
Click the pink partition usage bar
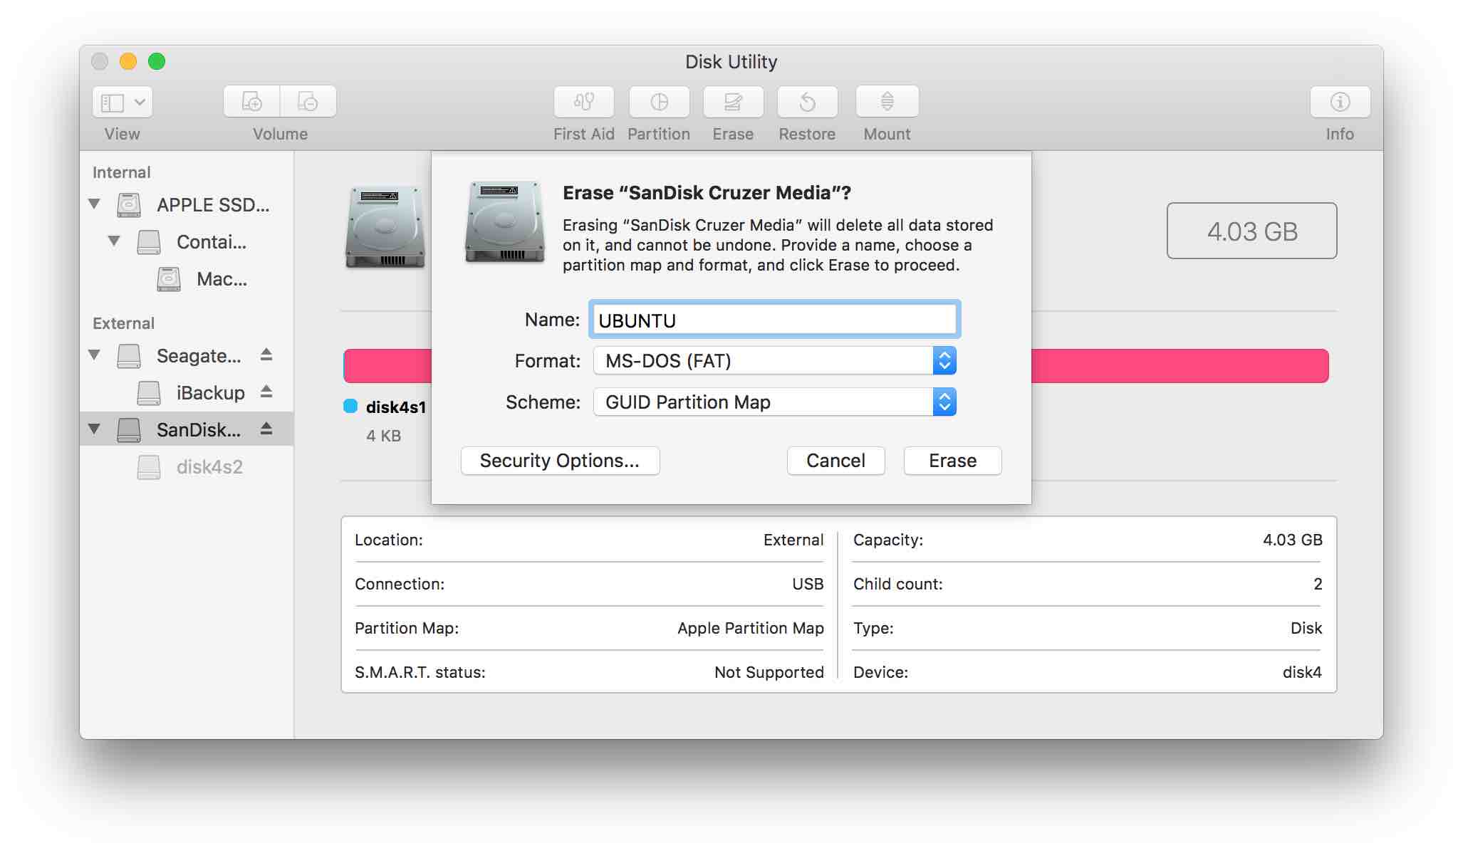[x=1180, y=366]
